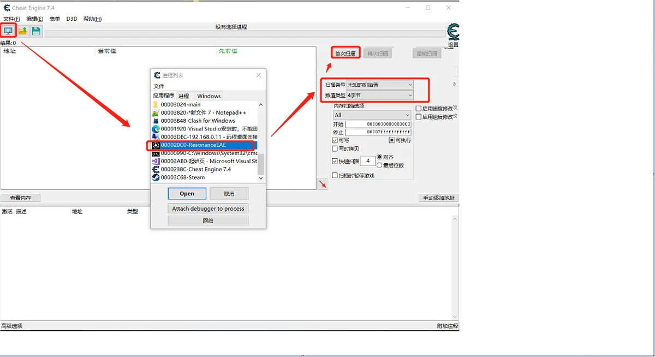Viewport: 655px width, 357px height.
Task: Click the Edge icon for Visual Studio entry
Action: coord(156,129)
